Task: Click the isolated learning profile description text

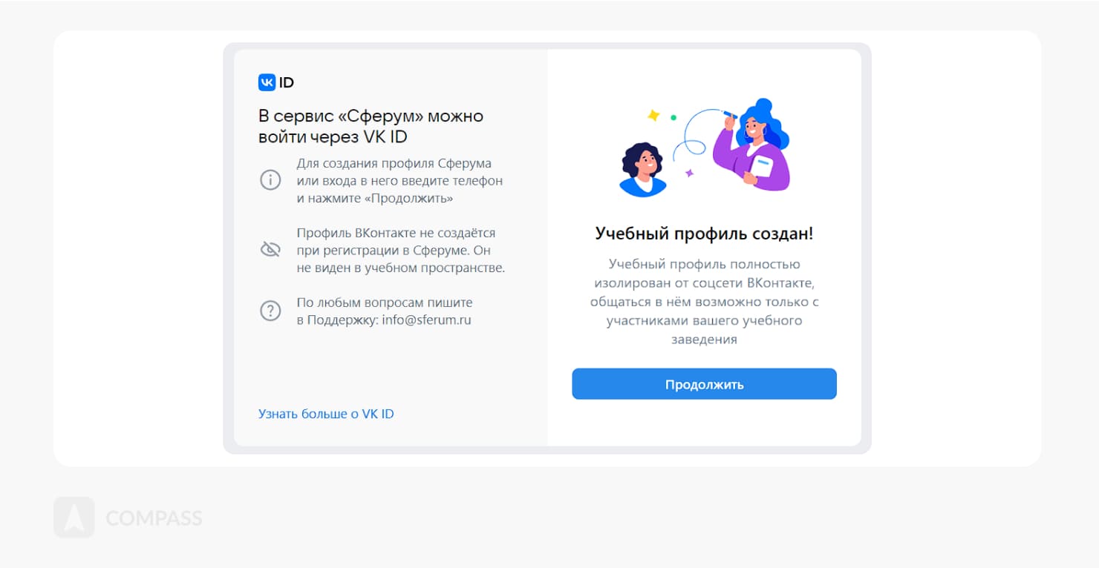Action: tap(704, 302)
